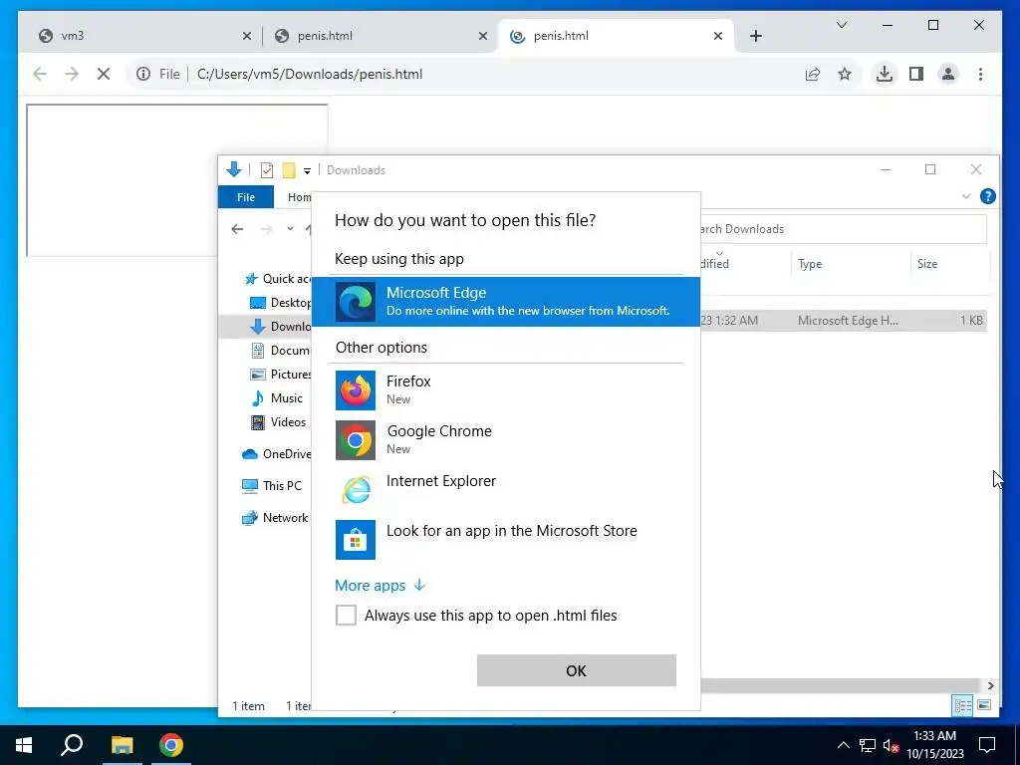This screenshot has height=765, width=1020.
Task: Select Microsoft Edge to open the file
Action: [x=505, y=301]
